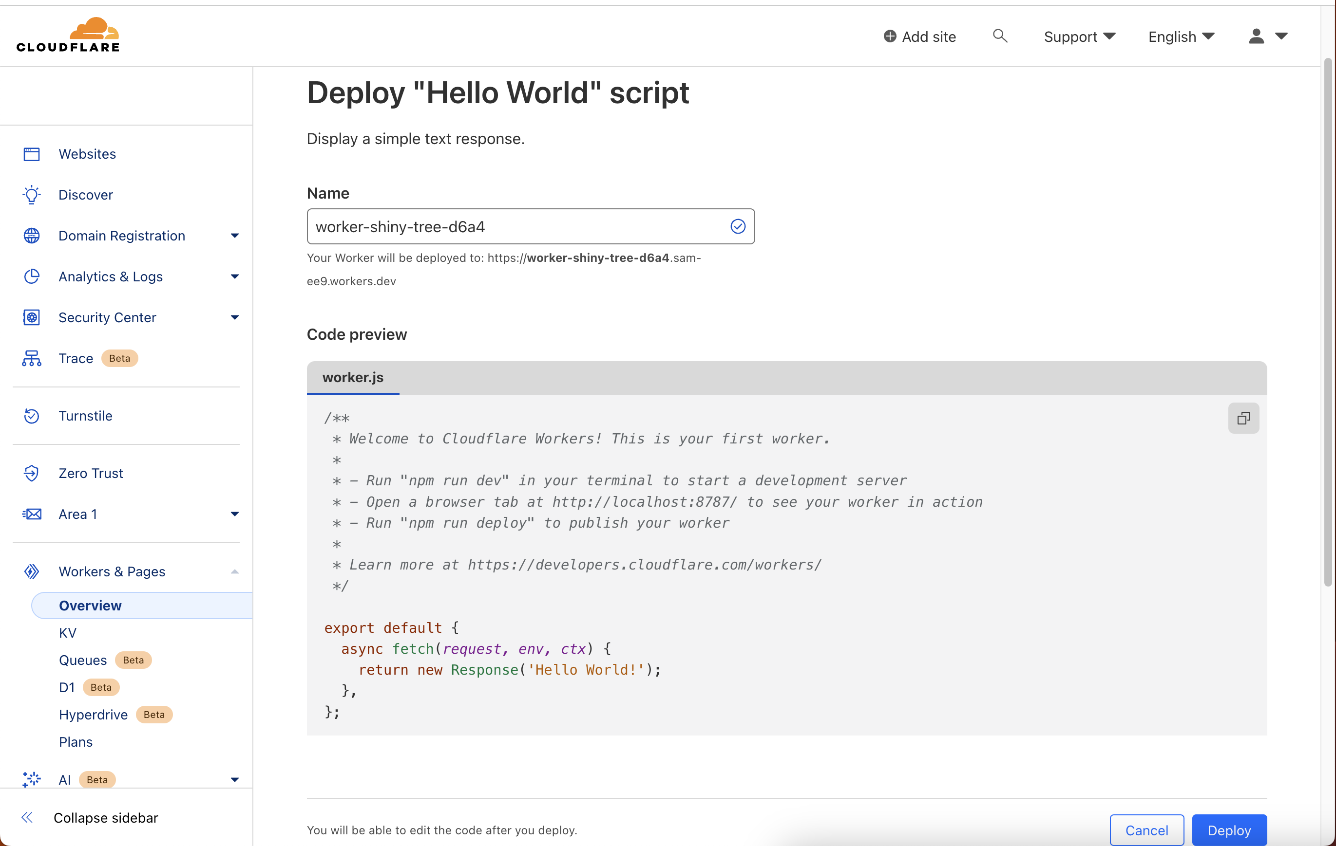Click the Cancel button

[x=1146, y=830]
